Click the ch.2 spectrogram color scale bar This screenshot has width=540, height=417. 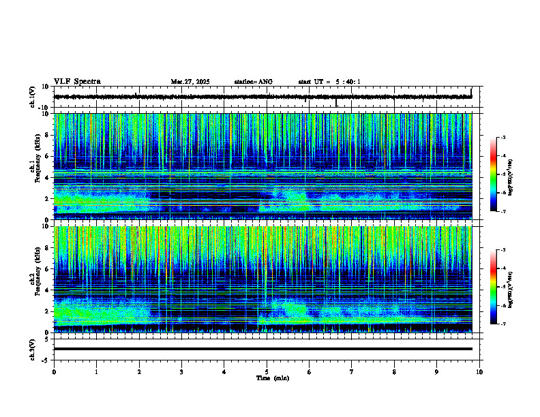(493, 287)
